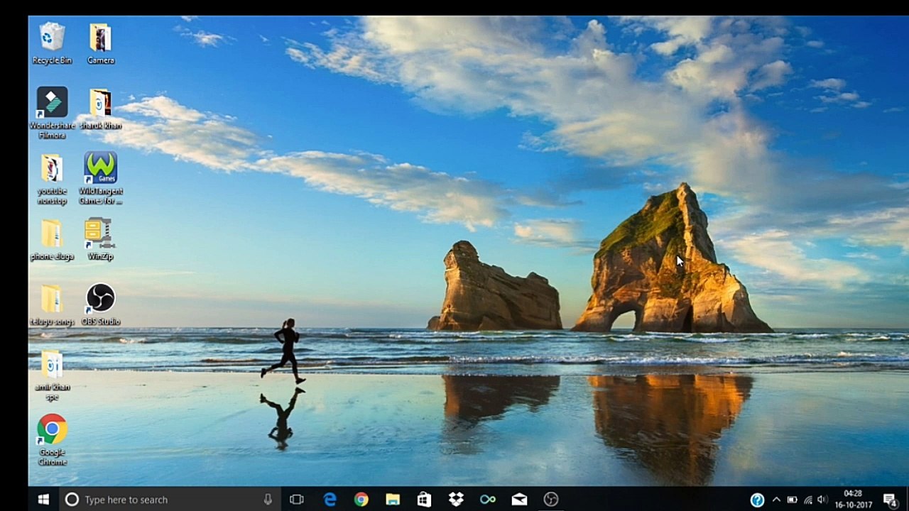Launch WinZip desktop shortcut
This screenshot has height=511, width=909.
tap(100, 240)
